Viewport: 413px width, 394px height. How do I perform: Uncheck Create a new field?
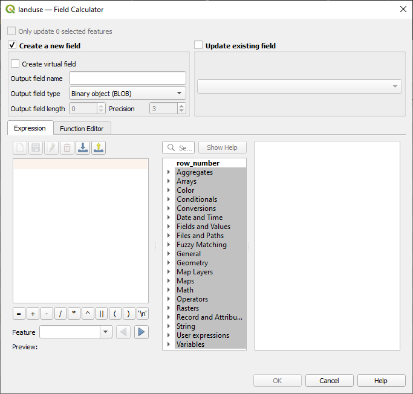click(12, 45)
